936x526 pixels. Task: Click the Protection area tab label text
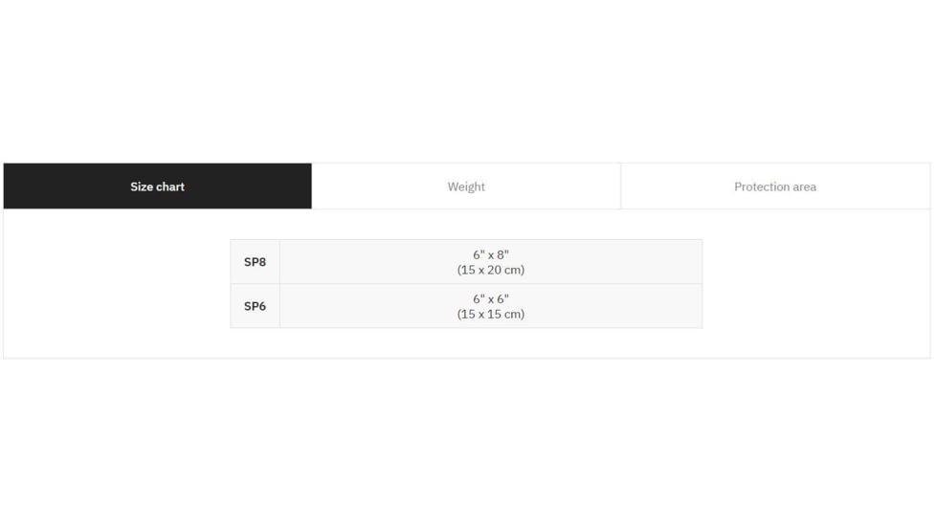(x=774, y=186)
